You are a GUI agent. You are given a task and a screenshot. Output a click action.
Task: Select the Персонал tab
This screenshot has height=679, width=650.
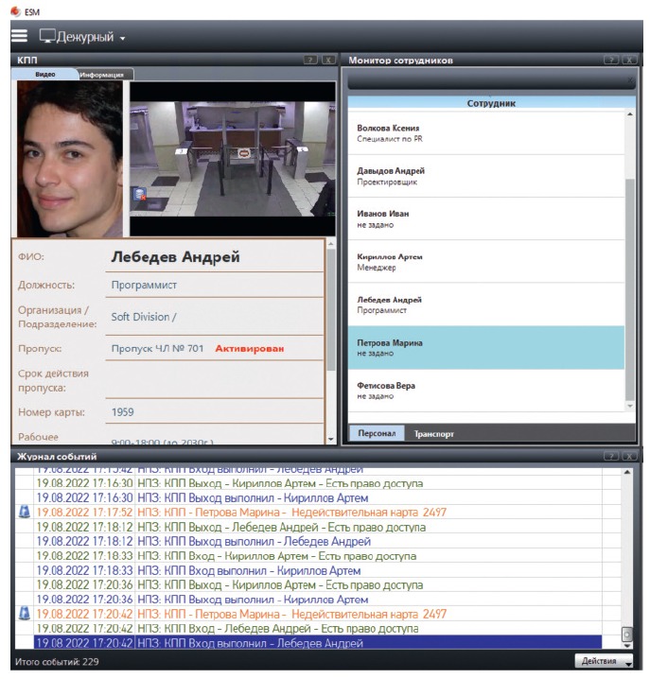pos(376,434)
